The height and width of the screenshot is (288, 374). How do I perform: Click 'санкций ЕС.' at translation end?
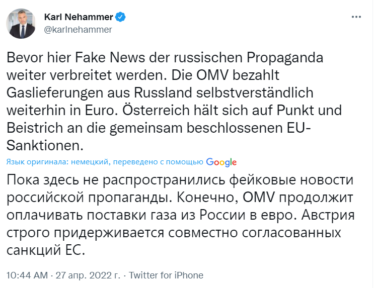[46, 250]
